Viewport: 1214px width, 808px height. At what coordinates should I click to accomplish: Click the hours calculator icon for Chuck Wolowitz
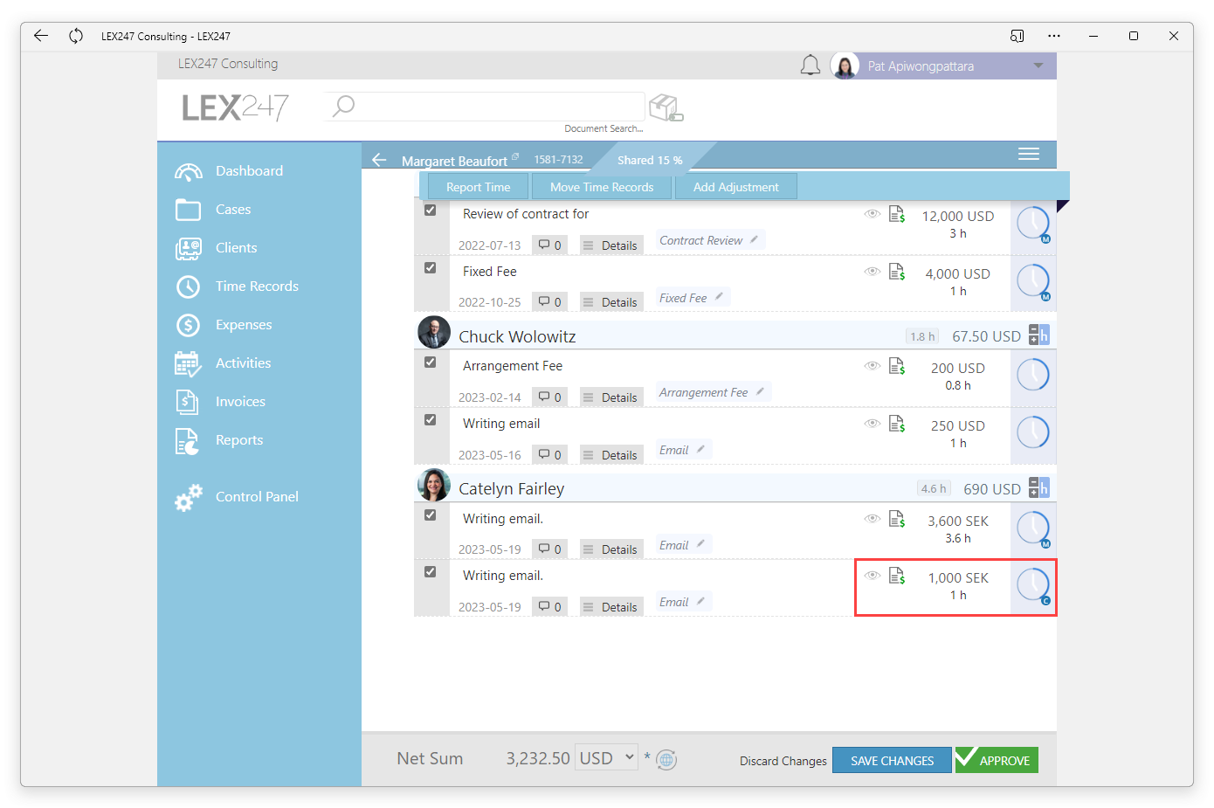(1038, 335)
